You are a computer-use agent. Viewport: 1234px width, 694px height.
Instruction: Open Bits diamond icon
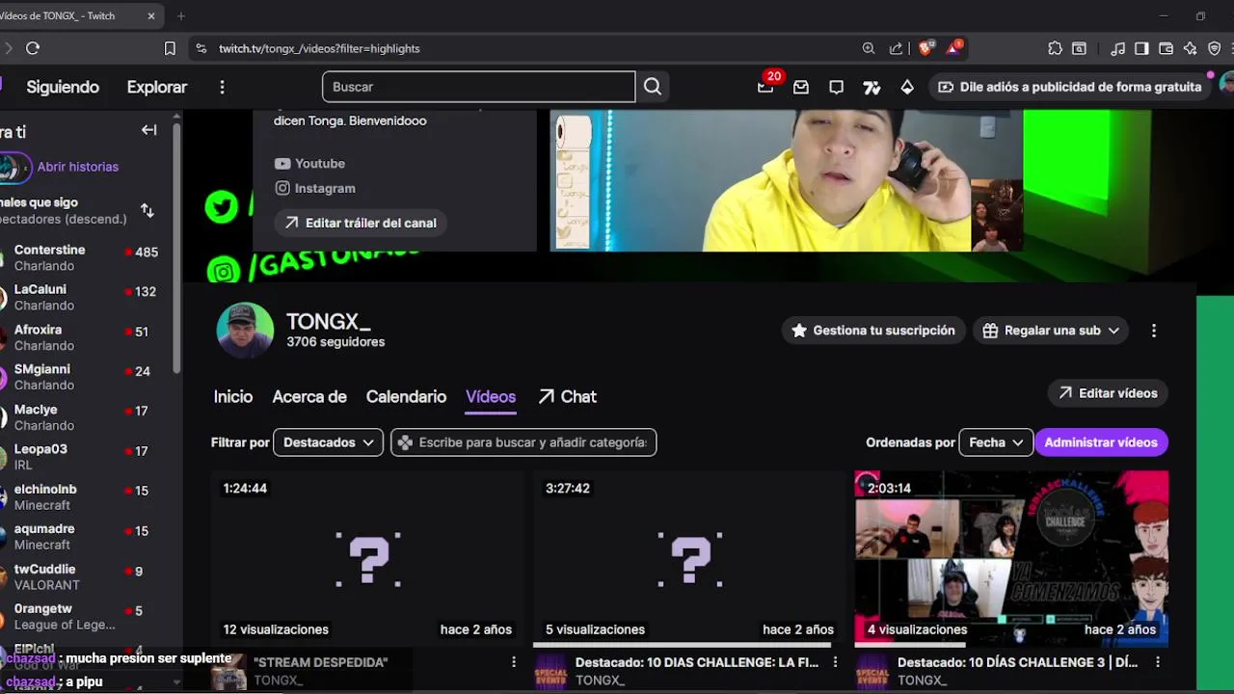[907, 87]
